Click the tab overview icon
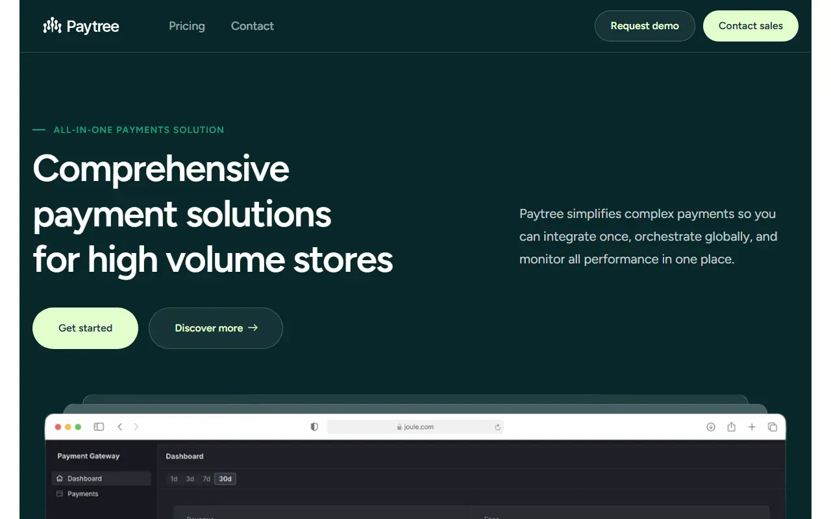831x519 pixels. (773, 427)
